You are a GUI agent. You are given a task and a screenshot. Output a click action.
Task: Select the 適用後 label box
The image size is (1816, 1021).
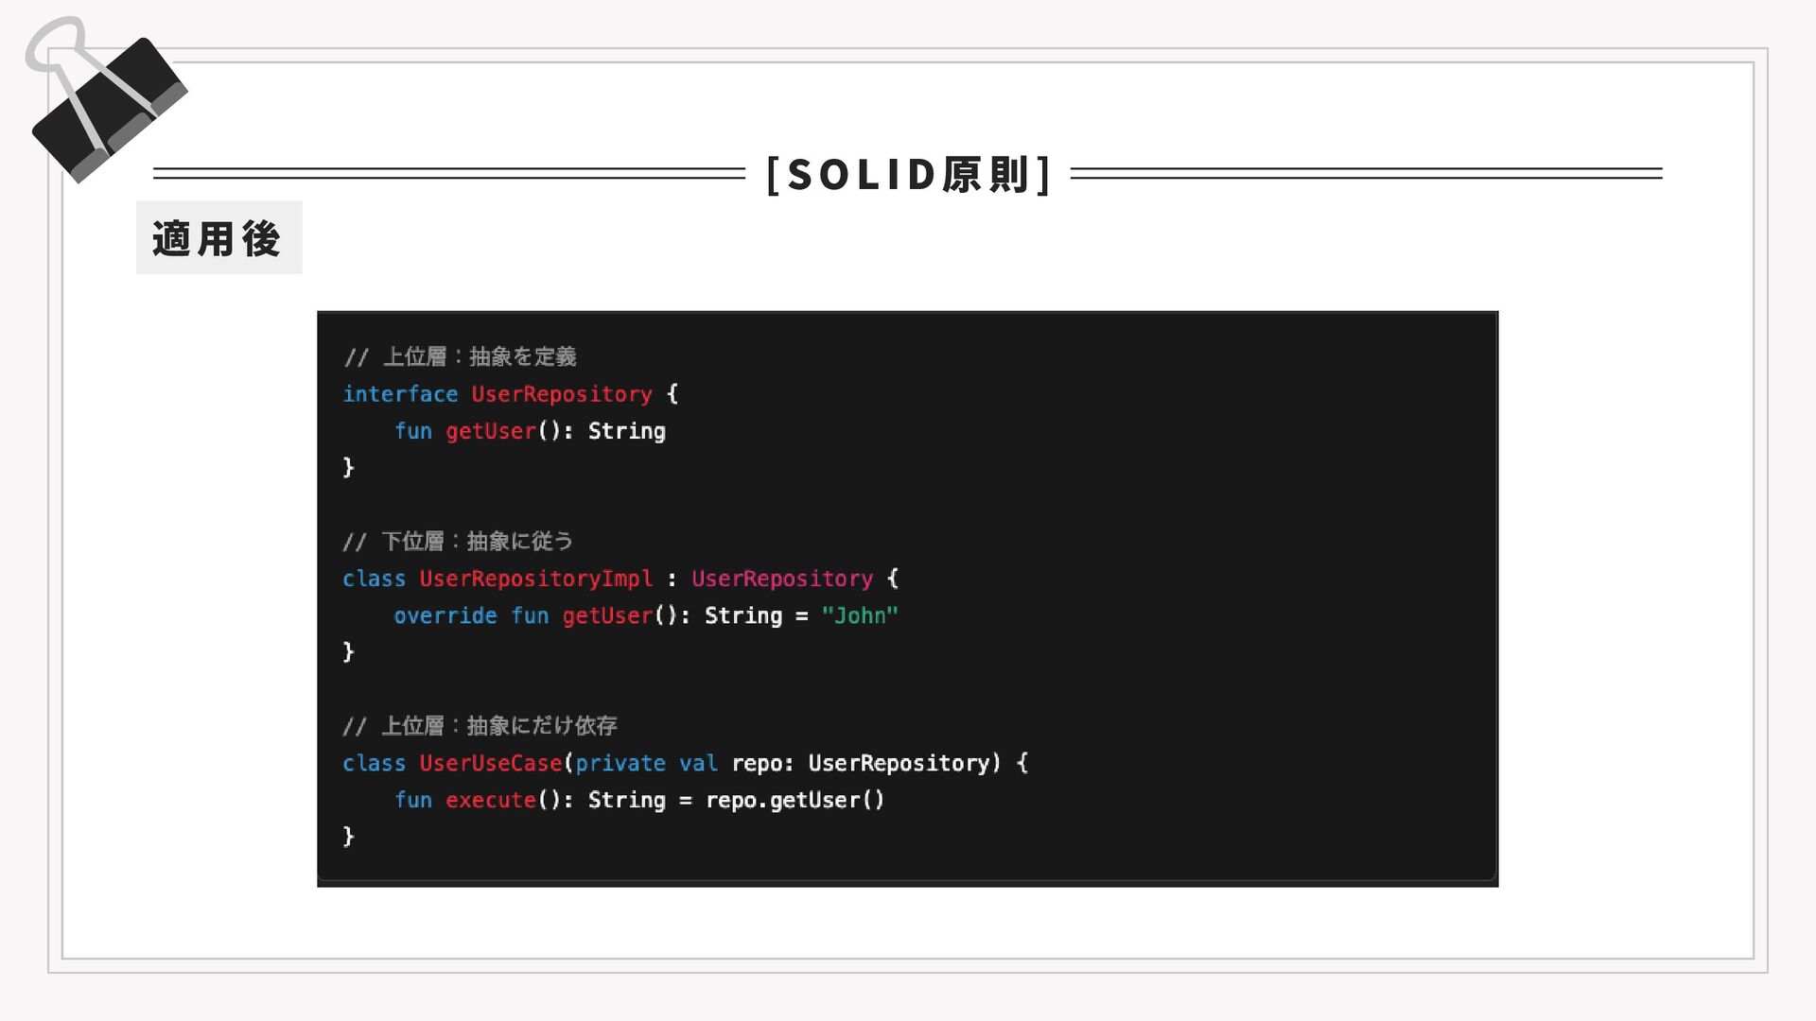click(218, 237)
